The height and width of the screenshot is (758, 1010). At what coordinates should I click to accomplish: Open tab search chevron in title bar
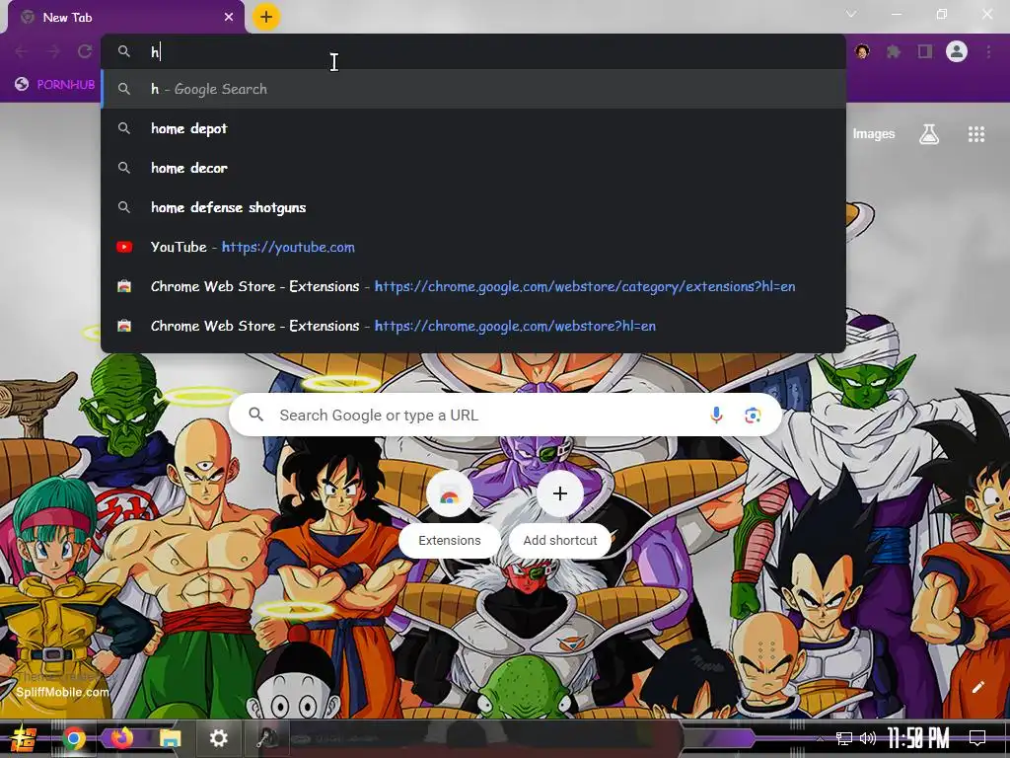[851, 14]
